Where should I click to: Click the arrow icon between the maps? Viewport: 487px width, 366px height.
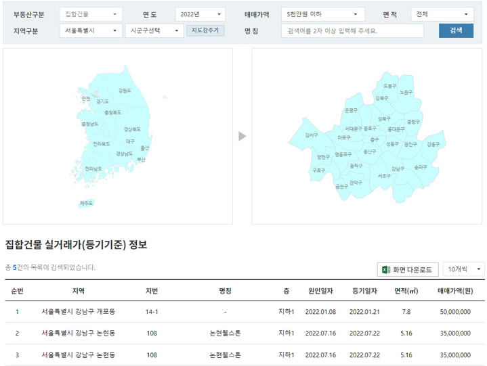242,136
